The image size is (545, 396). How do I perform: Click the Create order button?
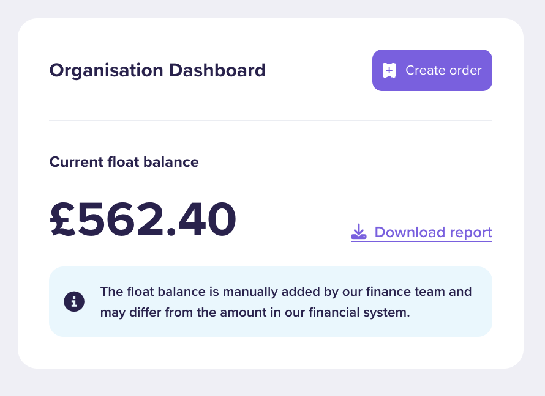pos(432,70)
